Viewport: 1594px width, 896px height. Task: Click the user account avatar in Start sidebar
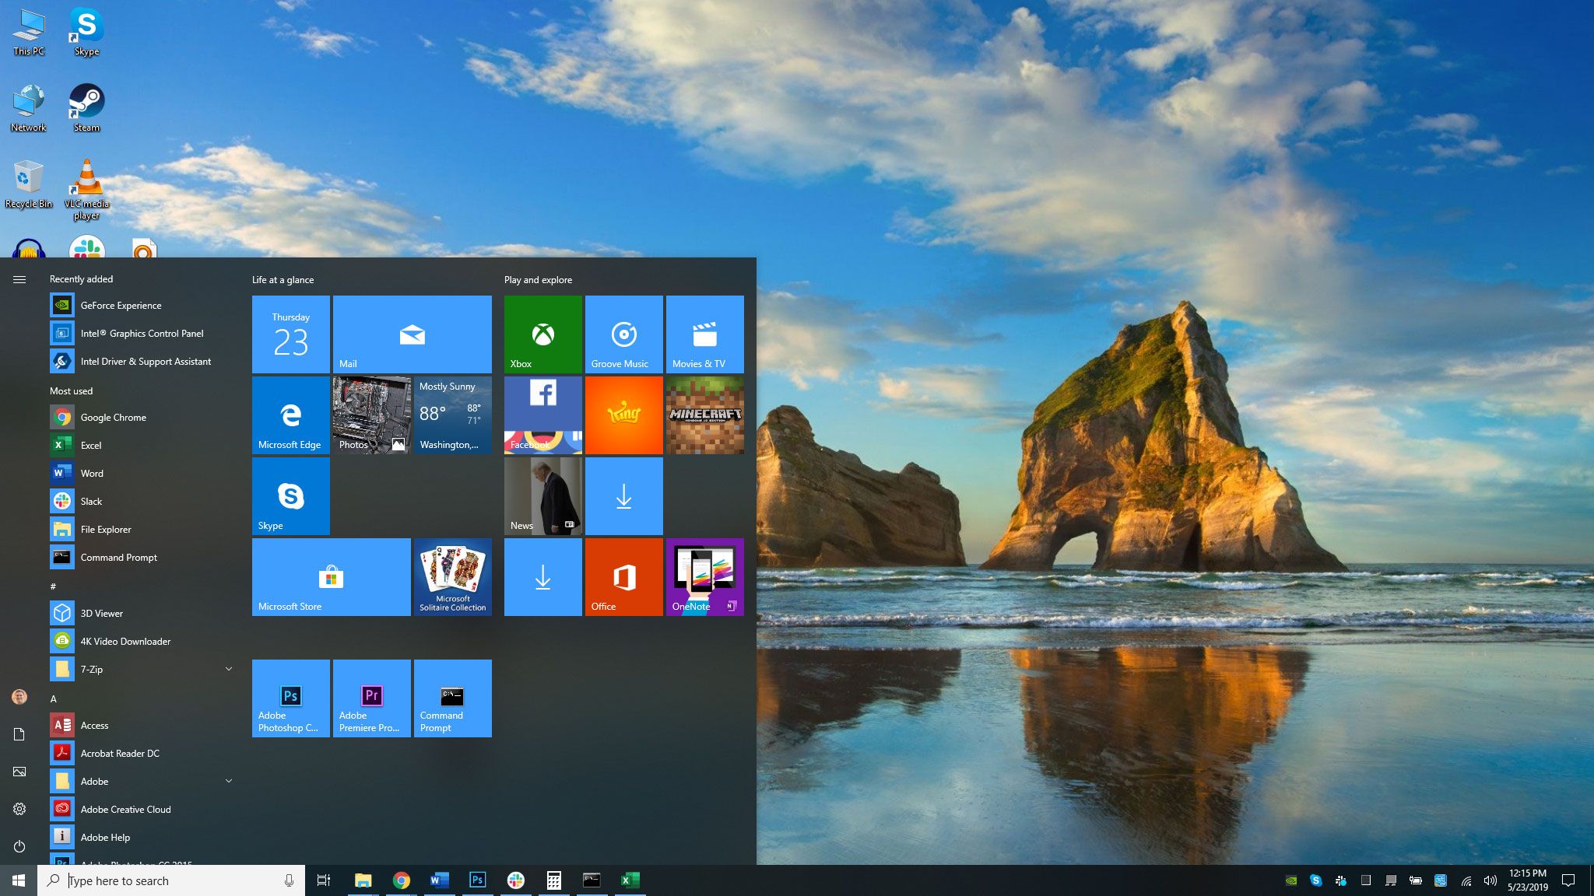(x=19, y=698)
